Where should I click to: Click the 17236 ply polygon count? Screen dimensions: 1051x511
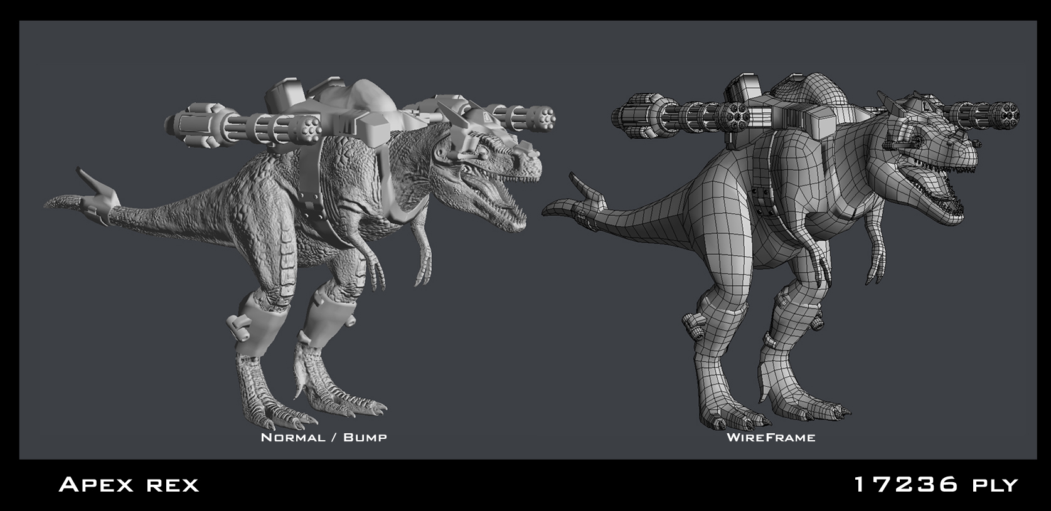tap(935, 484)
